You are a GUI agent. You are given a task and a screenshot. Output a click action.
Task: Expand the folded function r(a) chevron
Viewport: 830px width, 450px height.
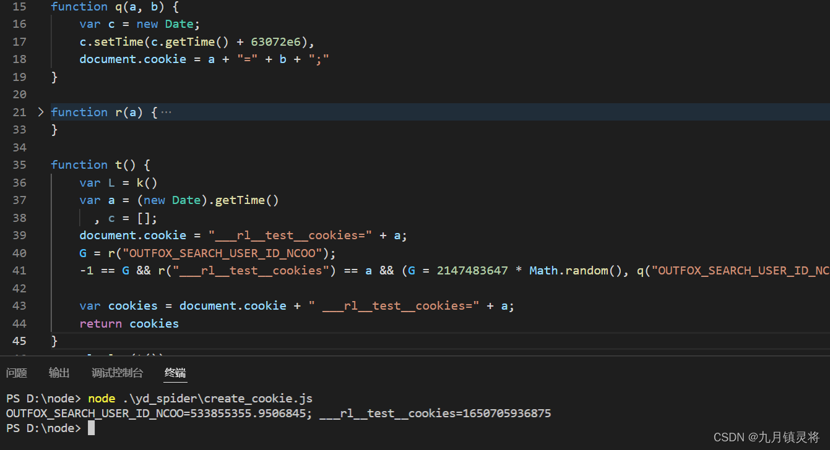[41, 112]
